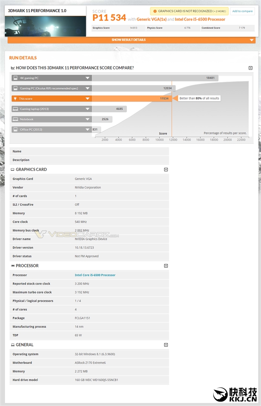Viewport: 261px width, 406px height.
Task: Click the monitor icon on 4K gaming PC
Action: pos(16,78)
